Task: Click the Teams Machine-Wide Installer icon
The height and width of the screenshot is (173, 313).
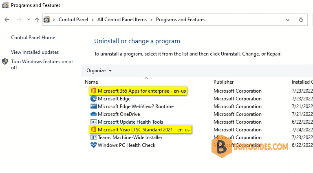Action: pyautogui.click(x=94, y=137)
